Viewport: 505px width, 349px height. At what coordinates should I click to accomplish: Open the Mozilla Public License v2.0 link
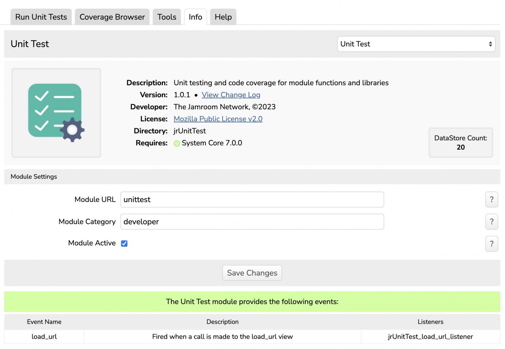pyautogui.click(x=218, y=119)
